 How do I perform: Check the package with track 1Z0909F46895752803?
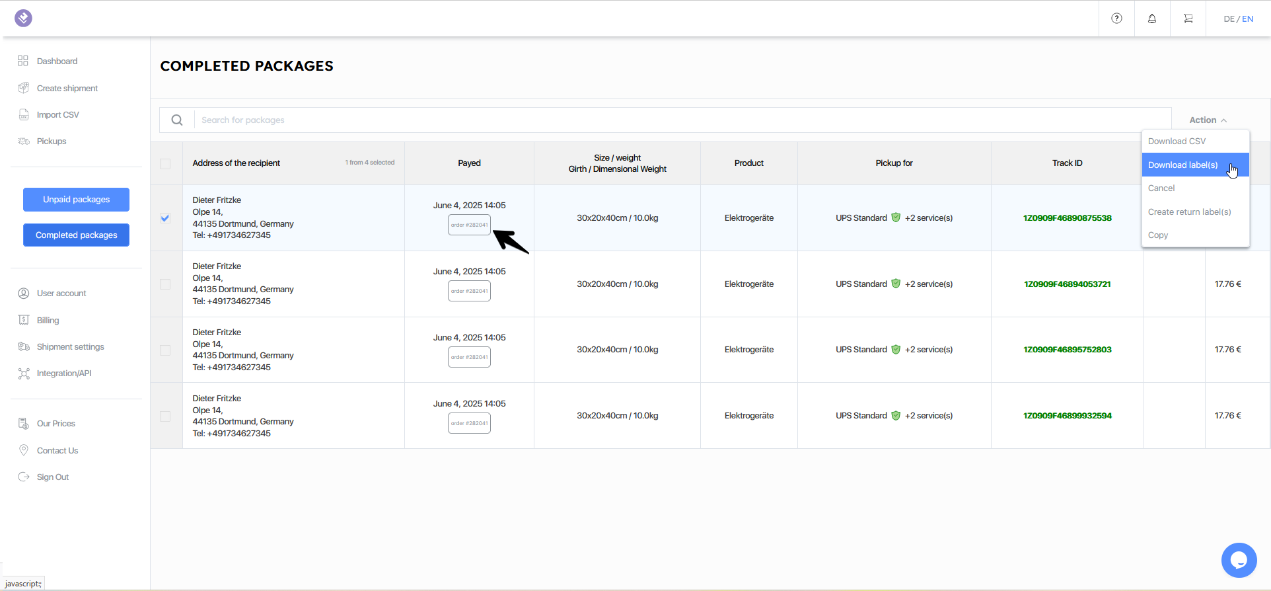coord(165,350)
